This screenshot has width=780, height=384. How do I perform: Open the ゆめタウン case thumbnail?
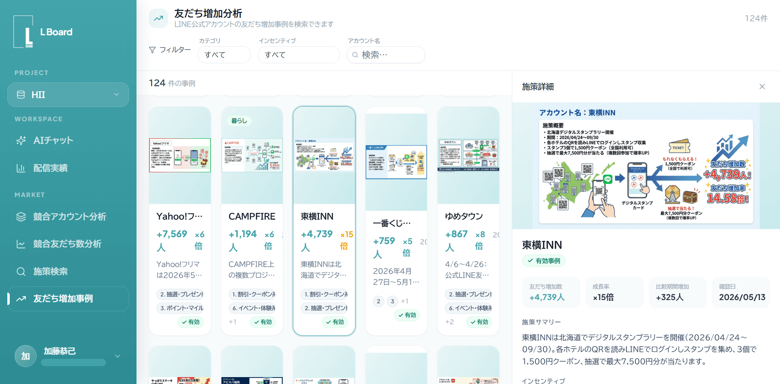(468, 155)
